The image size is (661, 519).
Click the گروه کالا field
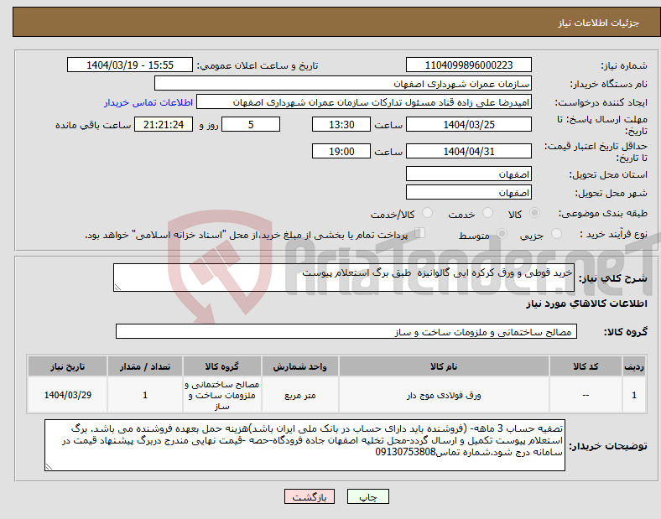[x=346, y=331]
